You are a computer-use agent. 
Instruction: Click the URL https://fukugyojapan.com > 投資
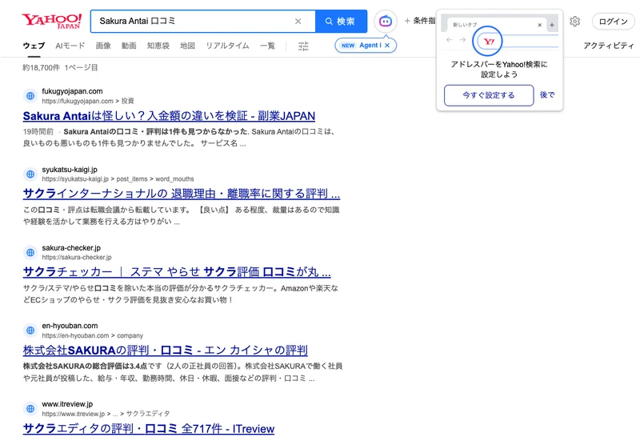click(x=88, y=101)
